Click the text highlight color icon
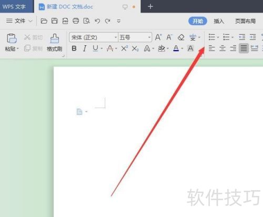This screenshot has width=263, height=217. [x=161, y=48]
